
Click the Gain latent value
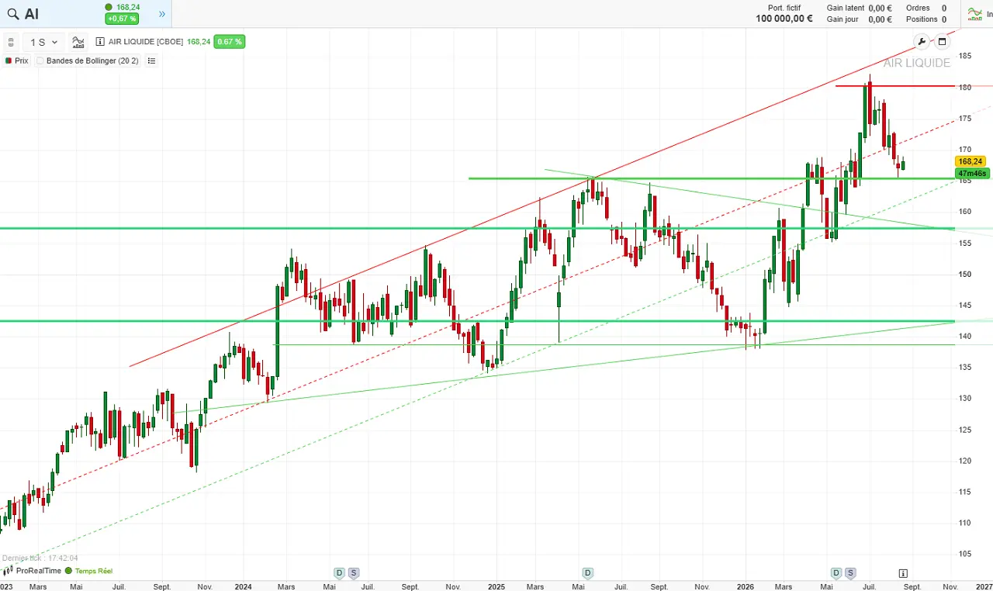coord(880,9)
